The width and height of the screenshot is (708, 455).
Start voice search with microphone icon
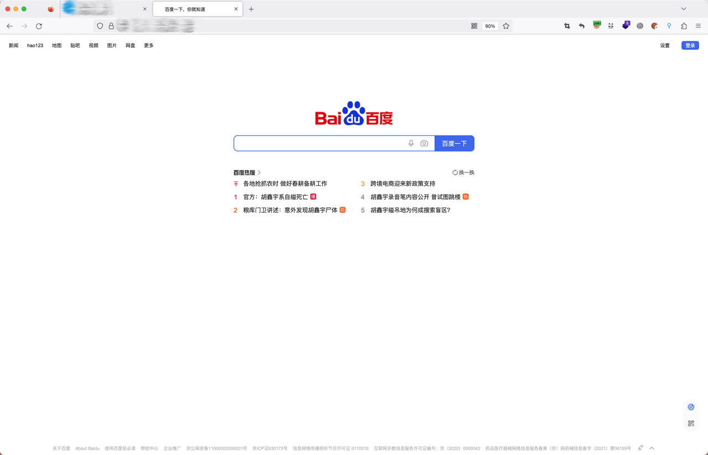411,143
